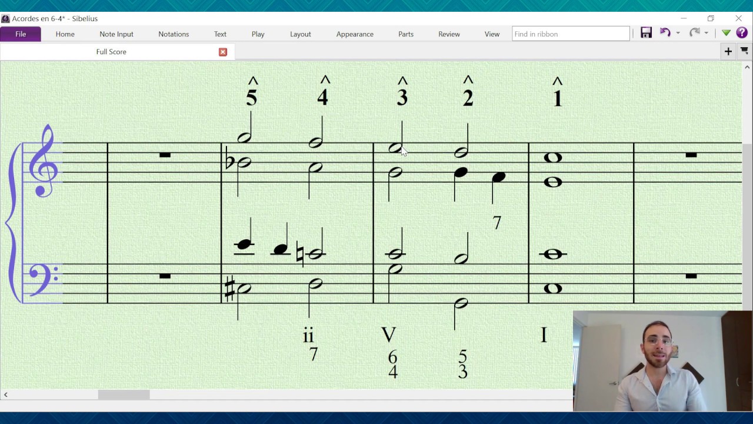Open the Play ribbon tab
753x424 pixels.
pyautogui.click(x=258, y=34)
